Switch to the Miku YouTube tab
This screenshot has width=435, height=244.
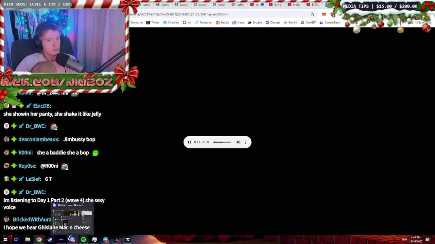coord(313,5)
